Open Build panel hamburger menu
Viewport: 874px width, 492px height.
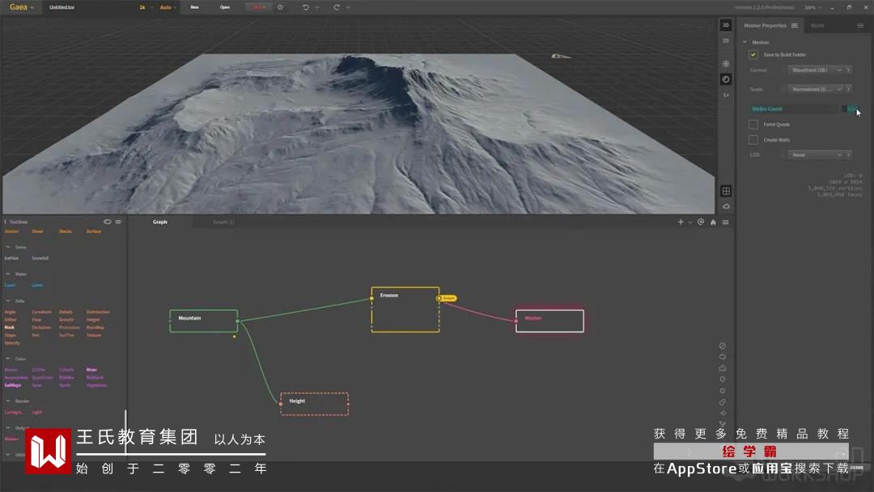[x=860, y=26]
